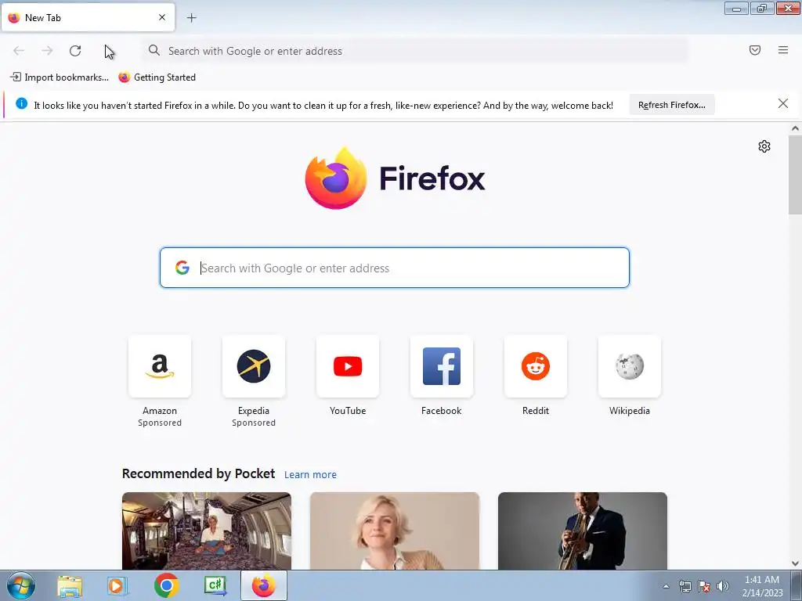Open the Amazon shortcut tile
Screen dimensions: 802x601
(x=160, y=366)
